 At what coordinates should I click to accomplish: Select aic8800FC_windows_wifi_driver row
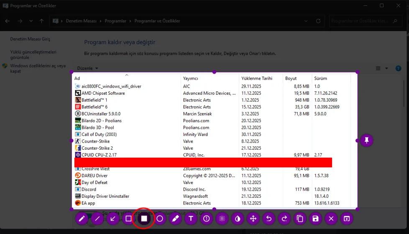pyautogui.click(x=212, y=86)
